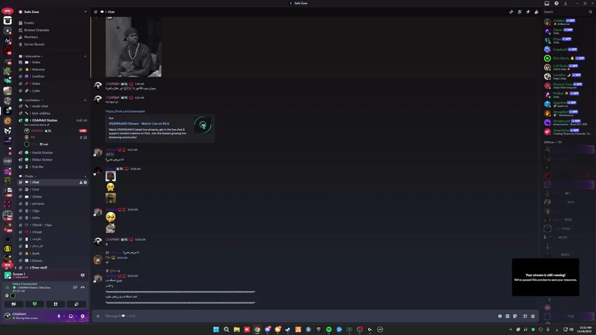Image resolution: width=596 pixels, height=335 pixels.
Task: View ProBot in member list
Action: point(568,94)
